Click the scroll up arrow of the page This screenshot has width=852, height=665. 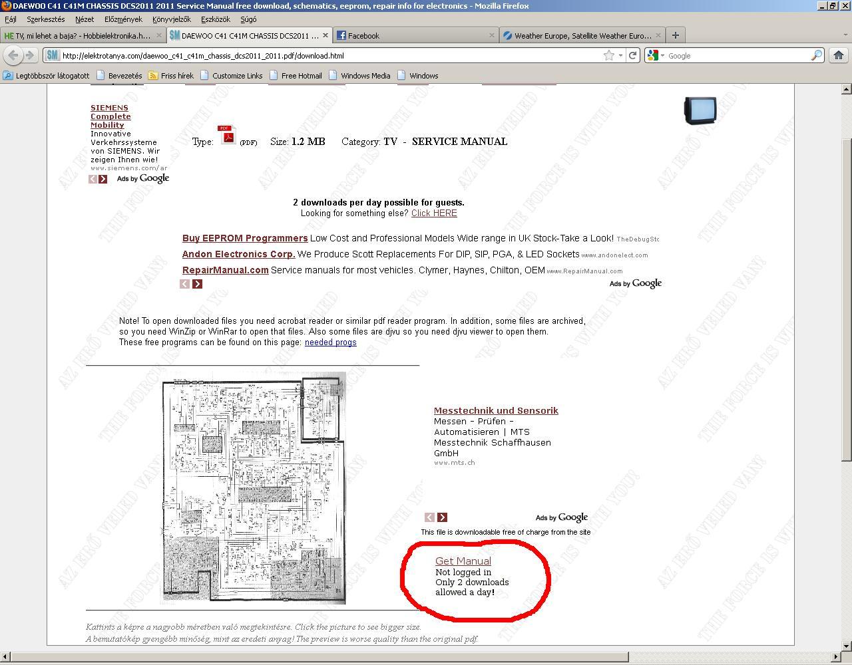coord(847,88)
